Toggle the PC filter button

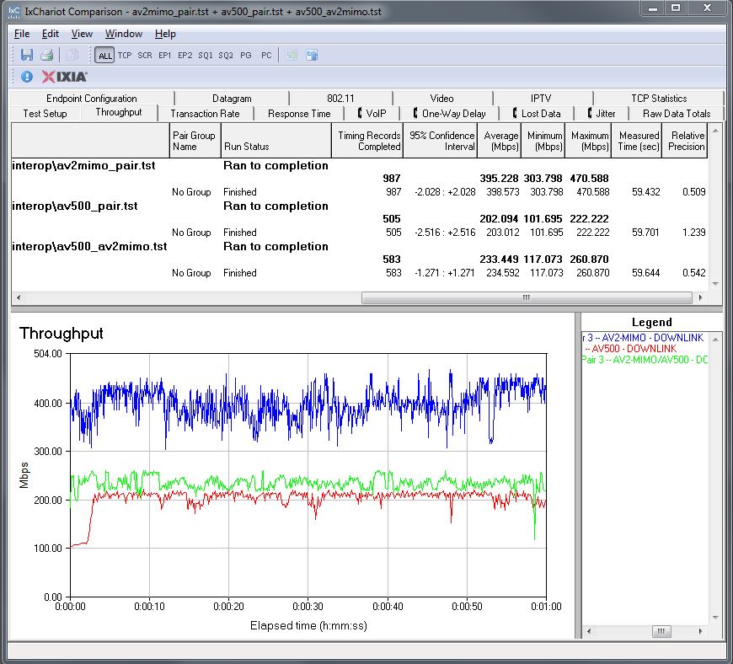[266, 56]
